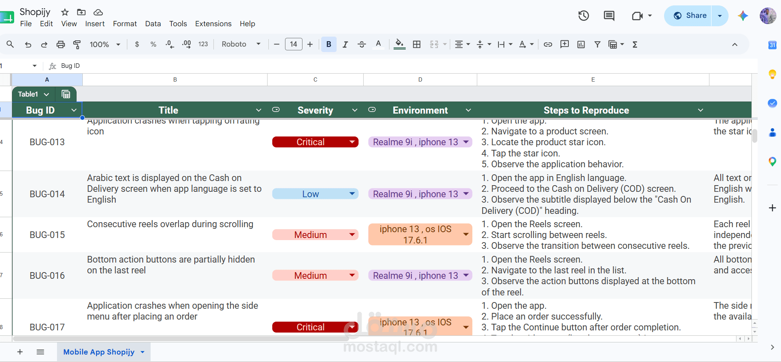Open the Google account avatar
This screenshot has width=781, height=362.
tap(768, 16)
